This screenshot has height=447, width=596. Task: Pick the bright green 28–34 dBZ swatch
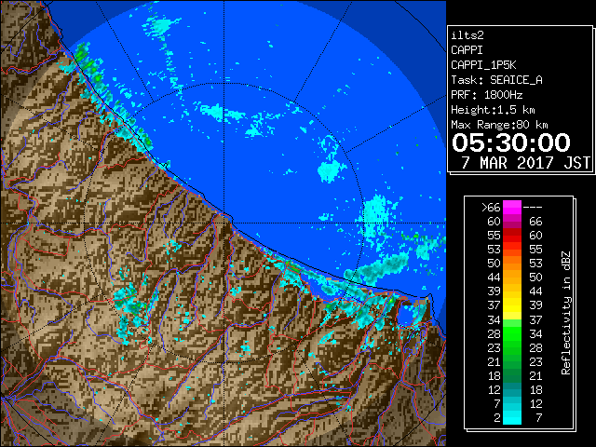[x=512, y=333]
